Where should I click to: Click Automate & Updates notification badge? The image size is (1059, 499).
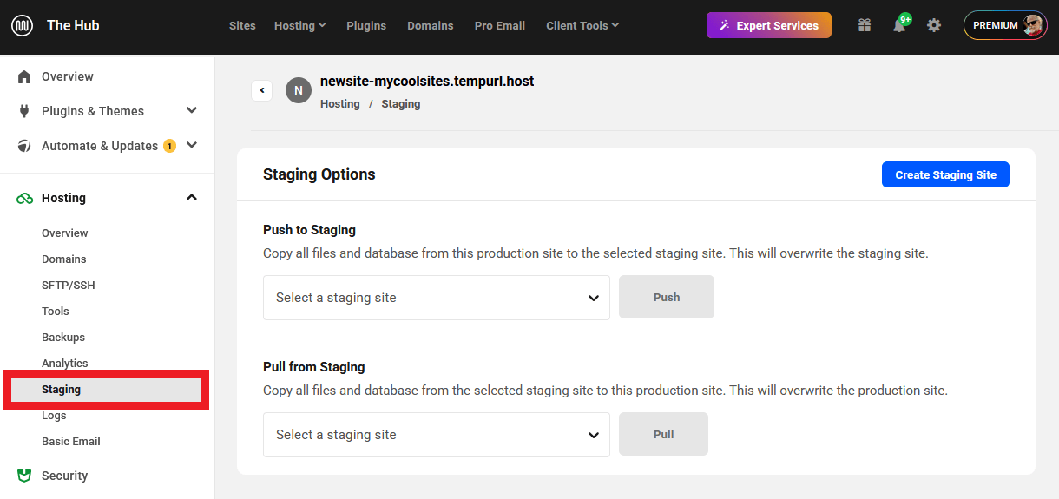[x=169, y=146]
